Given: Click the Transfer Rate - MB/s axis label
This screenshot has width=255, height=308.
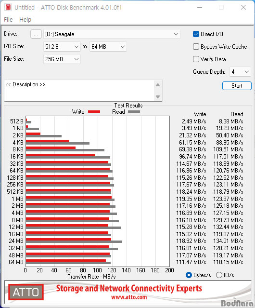Looking at the screenshot, I should click(x=92, y=277).
